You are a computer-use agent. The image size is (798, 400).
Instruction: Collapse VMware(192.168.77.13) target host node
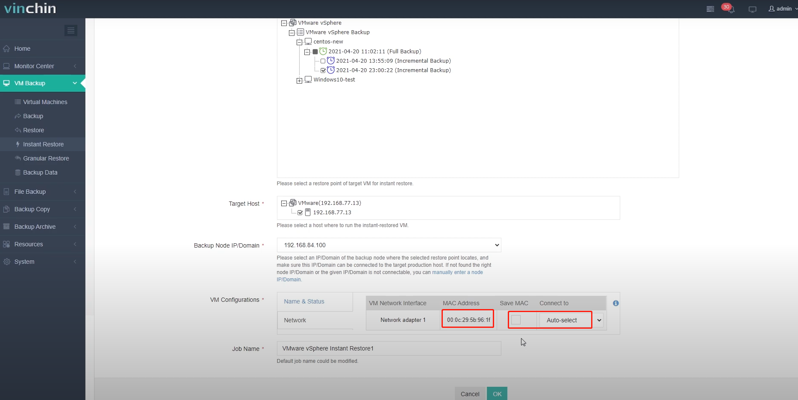point(284,204)
